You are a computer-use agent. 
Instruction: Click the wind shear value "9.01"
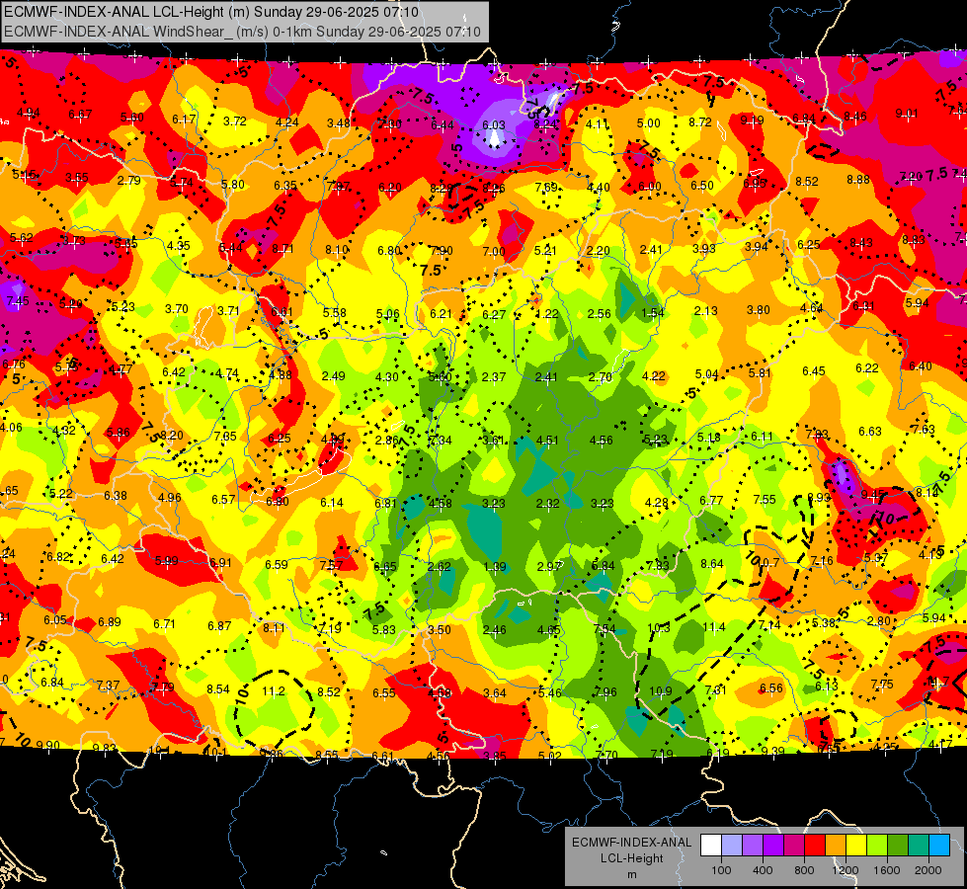906,113
